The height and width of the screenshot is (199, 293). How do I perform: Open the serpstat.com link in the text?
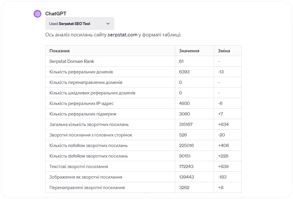tap(122, 35)
